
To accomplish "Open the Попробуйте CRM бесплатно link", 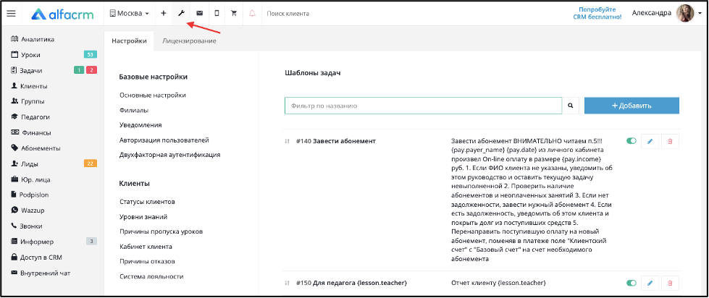I will pos(600,13).
